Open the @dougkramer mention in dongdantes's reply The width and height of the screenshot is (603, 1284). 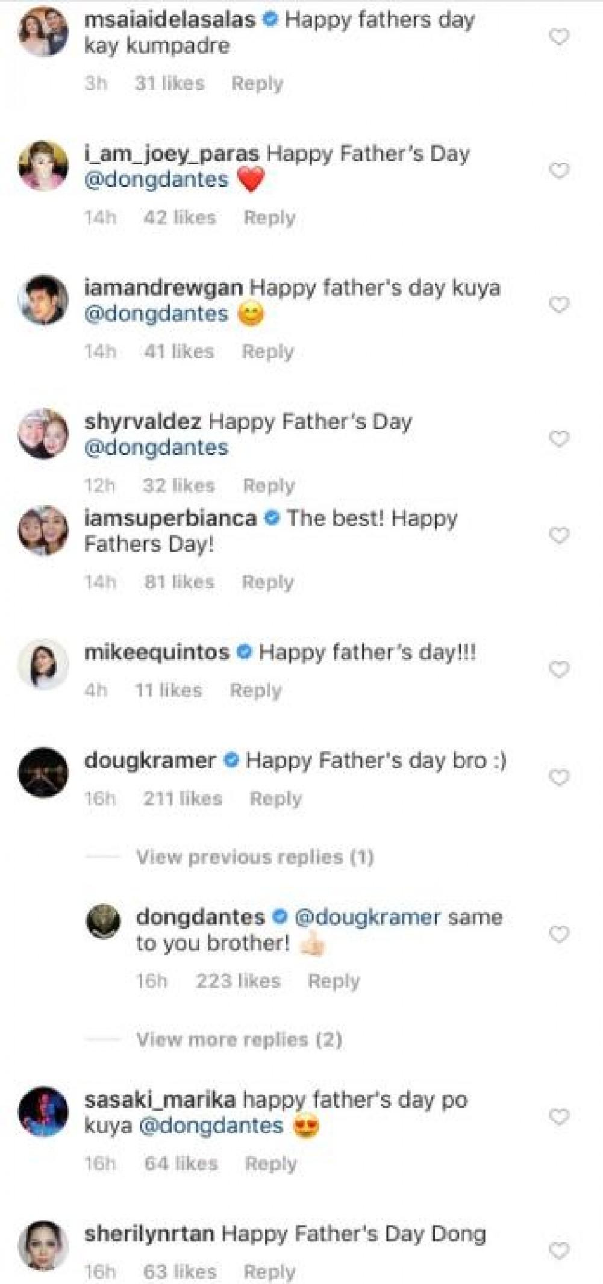click(367, 917)
